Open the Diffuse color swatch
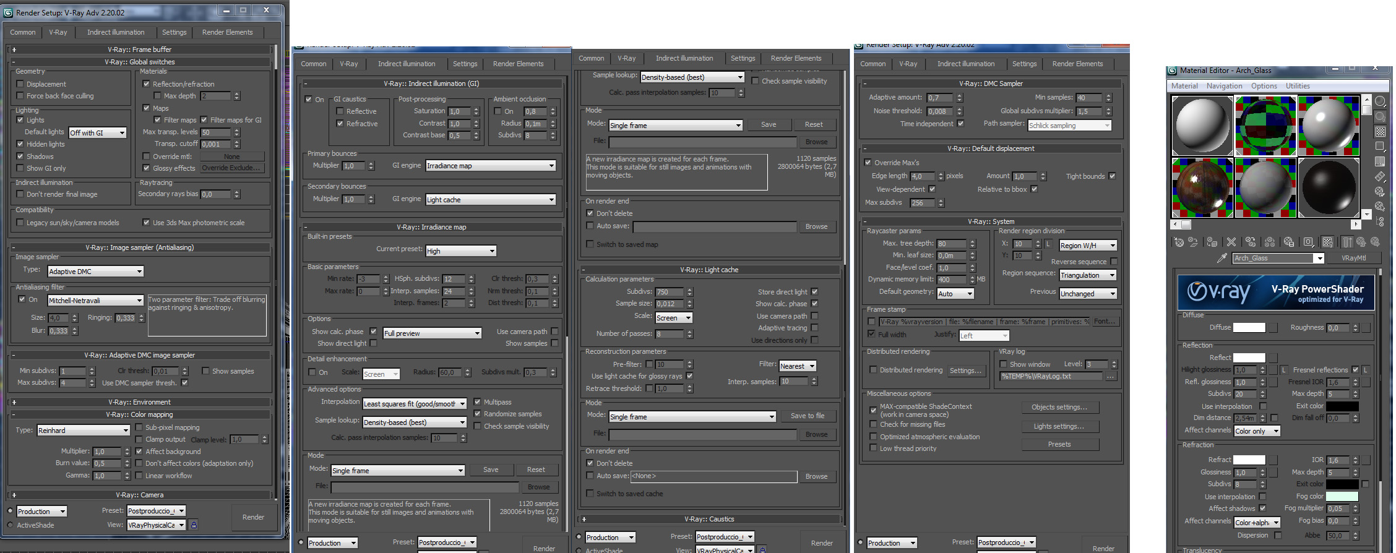 1249,327
